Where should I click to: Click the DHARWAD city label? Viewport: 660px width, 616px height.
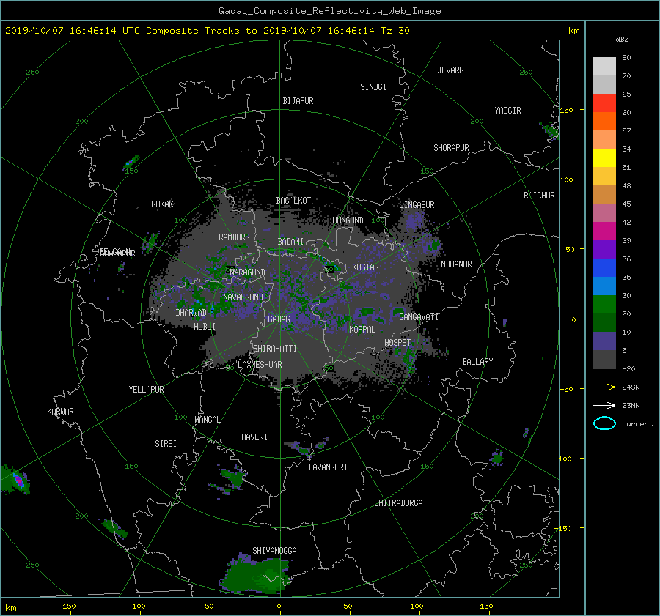191,313
